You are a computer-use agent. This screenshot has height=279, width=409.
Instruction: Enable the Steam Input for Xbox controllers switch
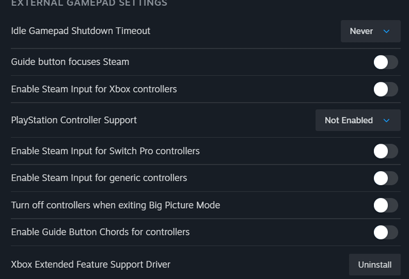[x=386, y=89]
